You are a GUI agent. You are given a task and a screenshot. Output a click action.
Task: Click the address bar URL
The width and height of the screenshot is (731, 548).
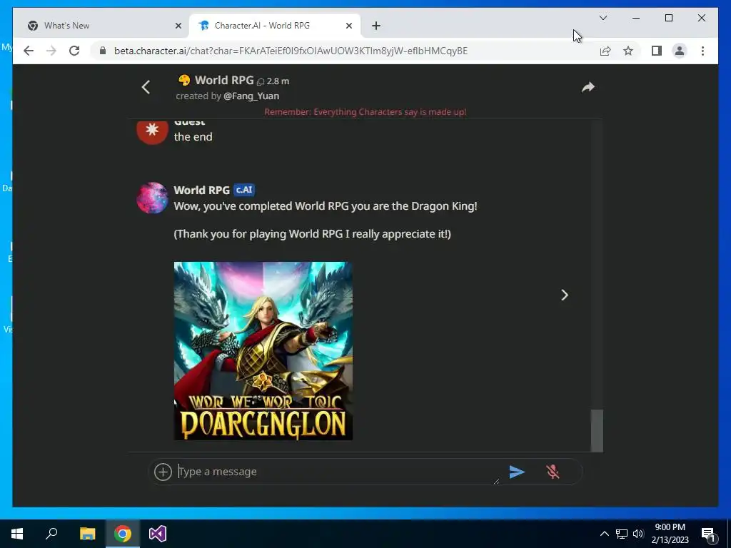click(x=291, y=51)
